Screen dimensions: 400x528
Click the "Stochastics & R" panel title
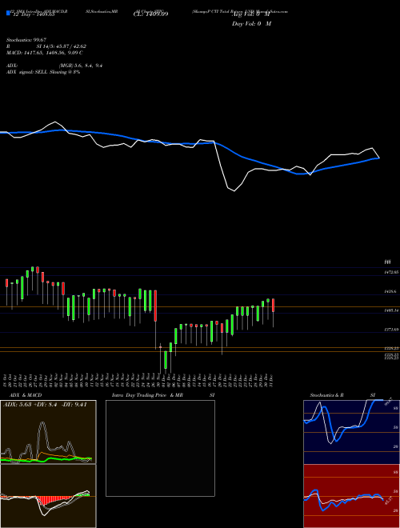(x=326, y=395)
